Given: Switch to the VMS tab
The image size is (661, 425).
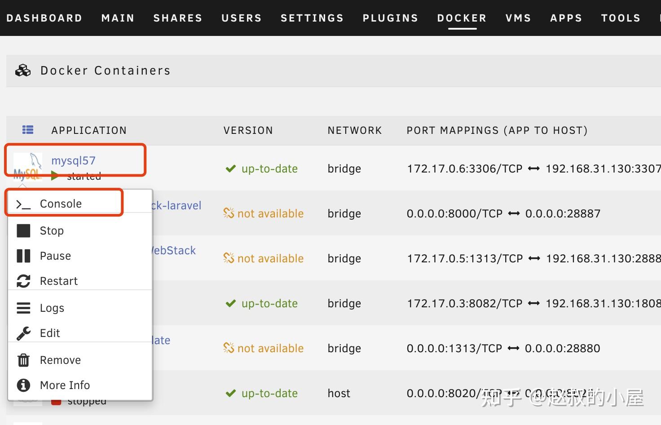Looking at the screenshot, I should (x=518, y=18).
